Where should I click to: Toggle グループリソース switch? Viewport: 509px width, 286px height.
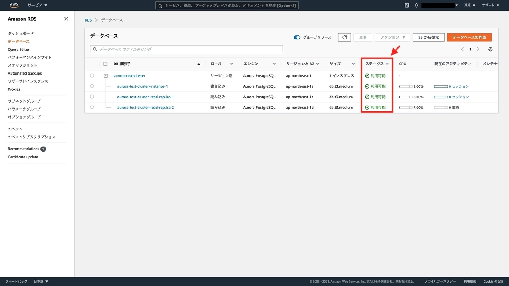pos(297,37)
